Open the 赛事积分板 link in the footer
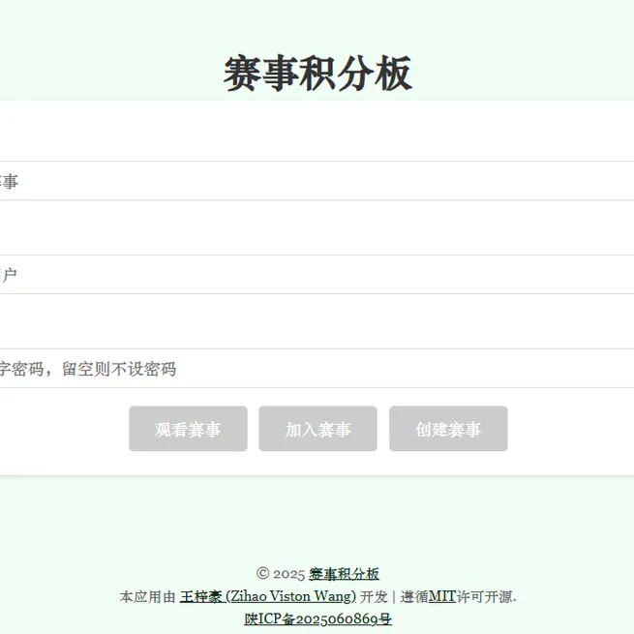This screenshot has width=634, height=634. pos(344,574)
